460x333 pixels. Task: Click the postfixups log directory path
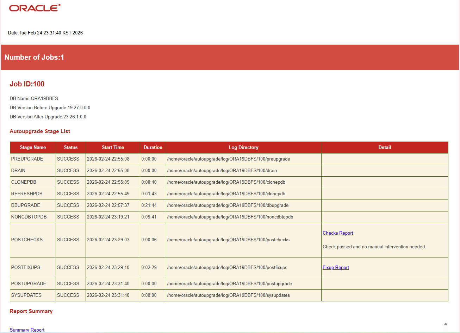point(227,268)
